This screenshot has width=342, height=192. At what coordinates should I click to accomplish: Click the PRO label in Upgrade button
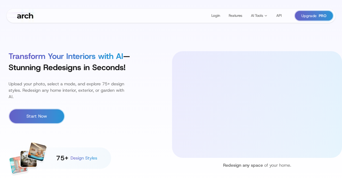322,16
